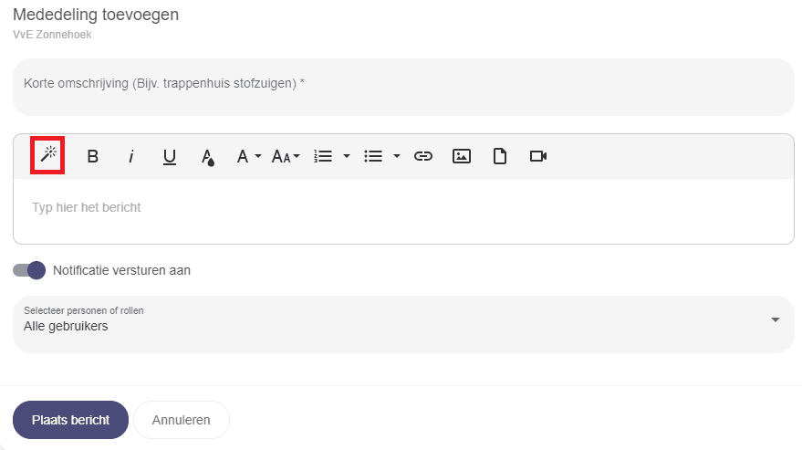This screenshot has width=802, height=450.
Task: Click the magic wand icon in toolbar
Action: click(x=47, y=156)
